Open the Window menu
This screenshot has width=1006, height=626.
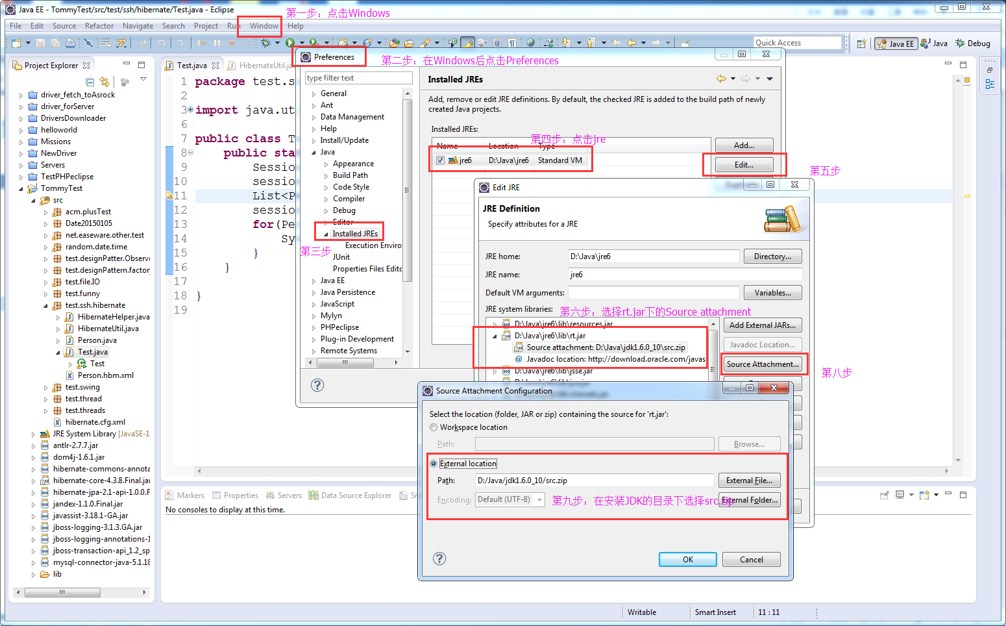[x=264, y=26]
